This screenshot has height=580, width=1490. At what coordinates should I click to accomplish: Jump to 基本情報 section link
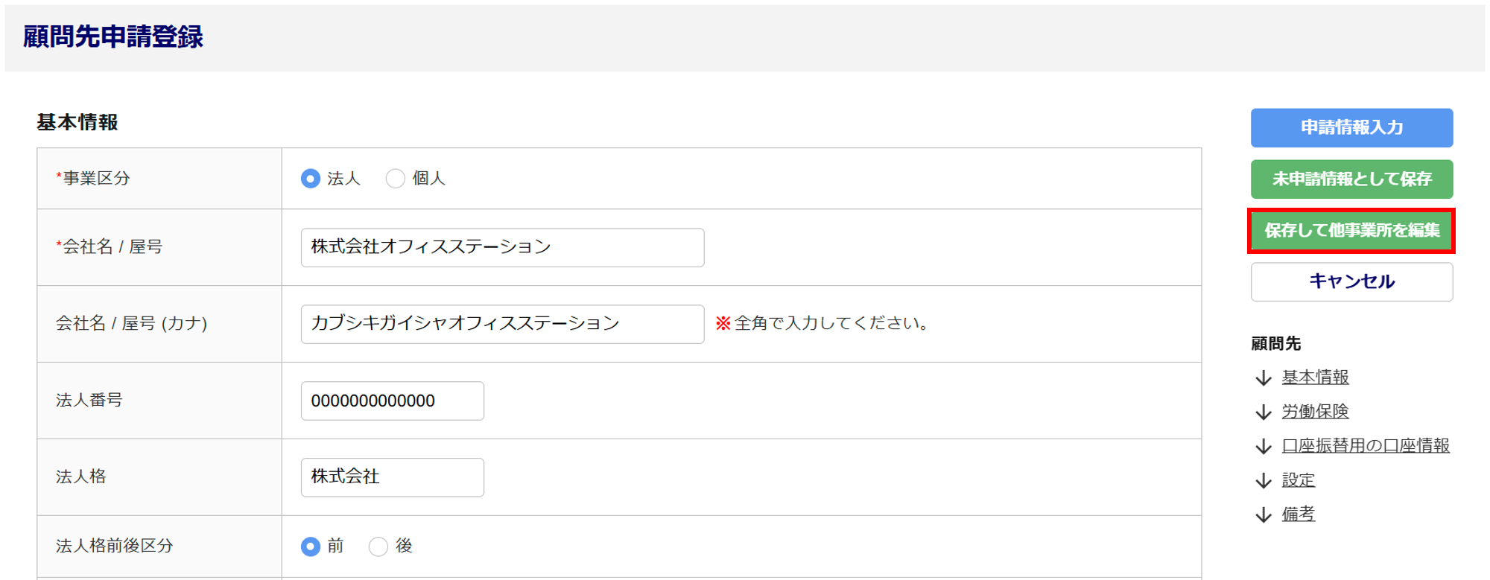1315,377
